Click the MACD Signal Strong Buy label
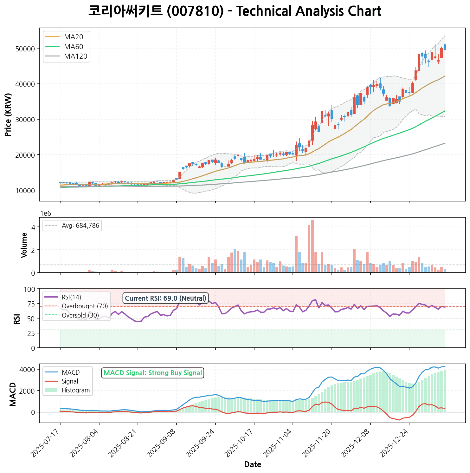Image resolution: width=470 pixels, height=473 pixels. tap(153, 373)
